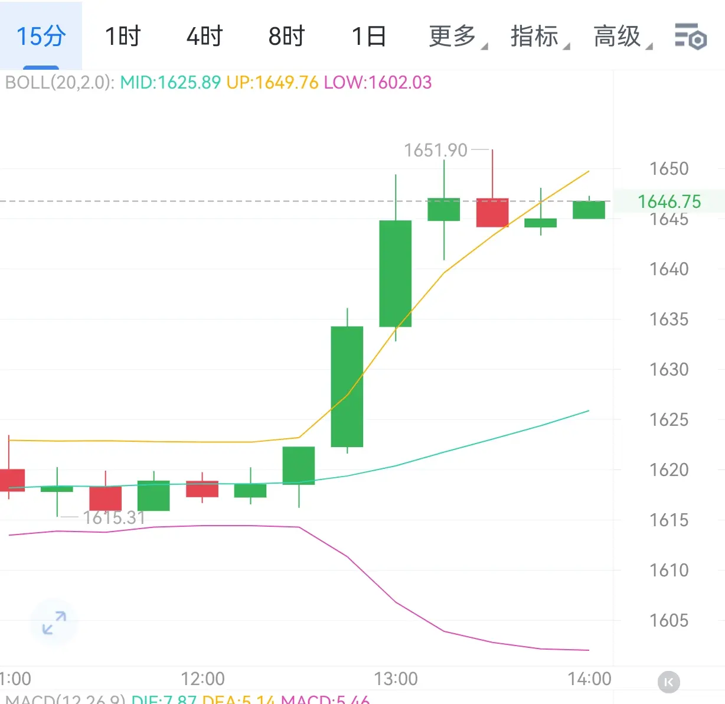Click the 12:00 time axis label
Screen dimensions: 725x704
pyautogui.click(x=203, y=679)
